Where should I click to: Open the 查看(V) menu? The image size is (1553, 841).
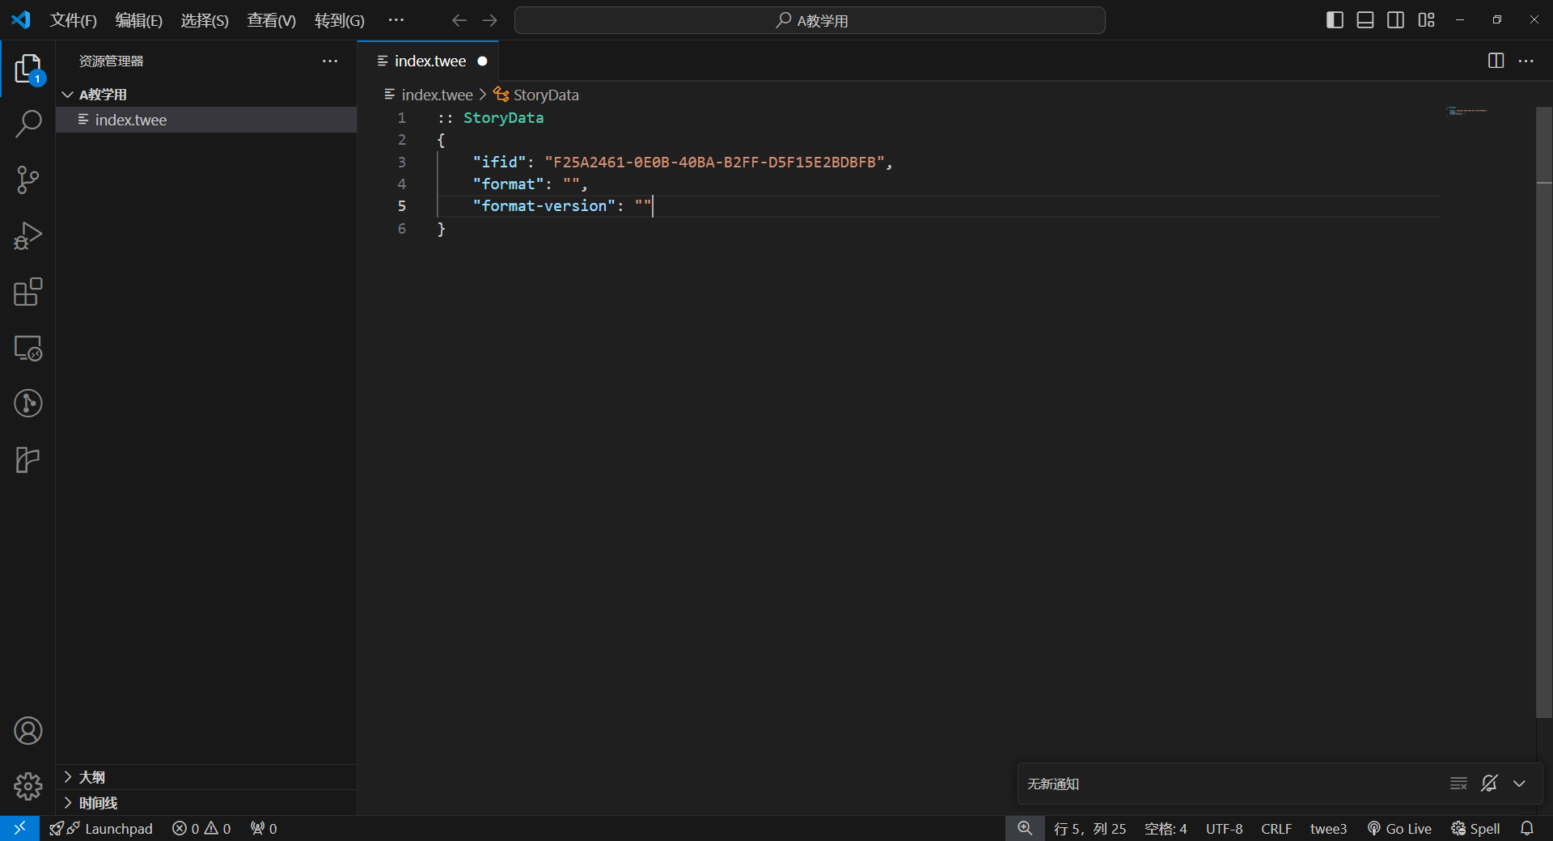[x=272, y=20]
